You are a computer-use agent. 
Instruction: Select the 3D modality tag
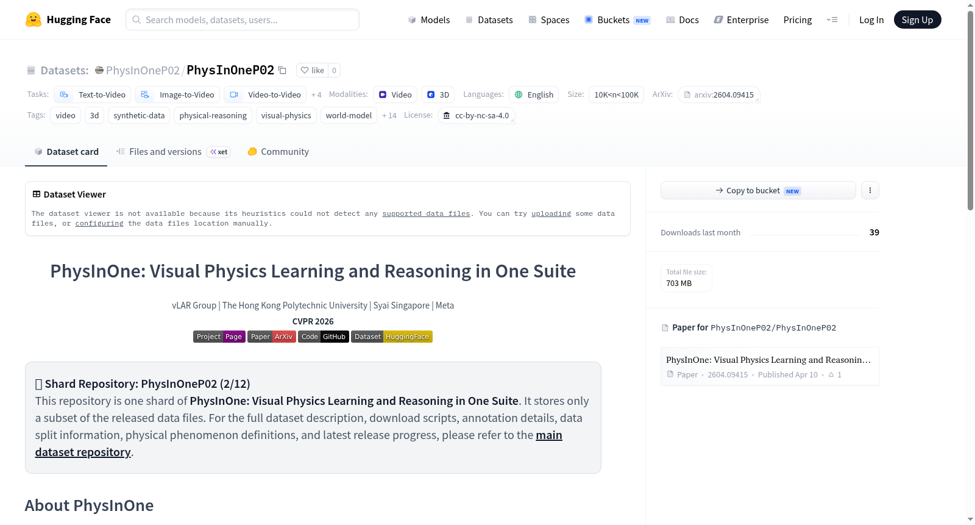pos(438,95)
